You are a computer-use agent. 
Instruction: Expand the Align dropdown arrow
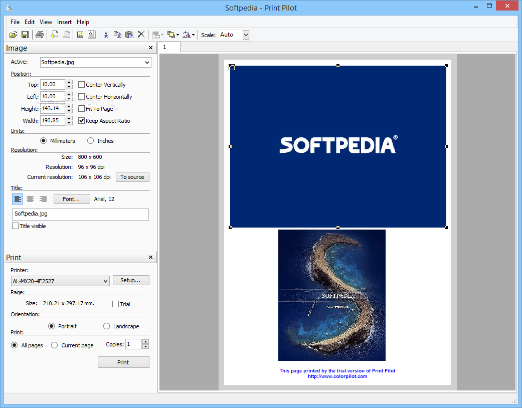pos(162,35)
